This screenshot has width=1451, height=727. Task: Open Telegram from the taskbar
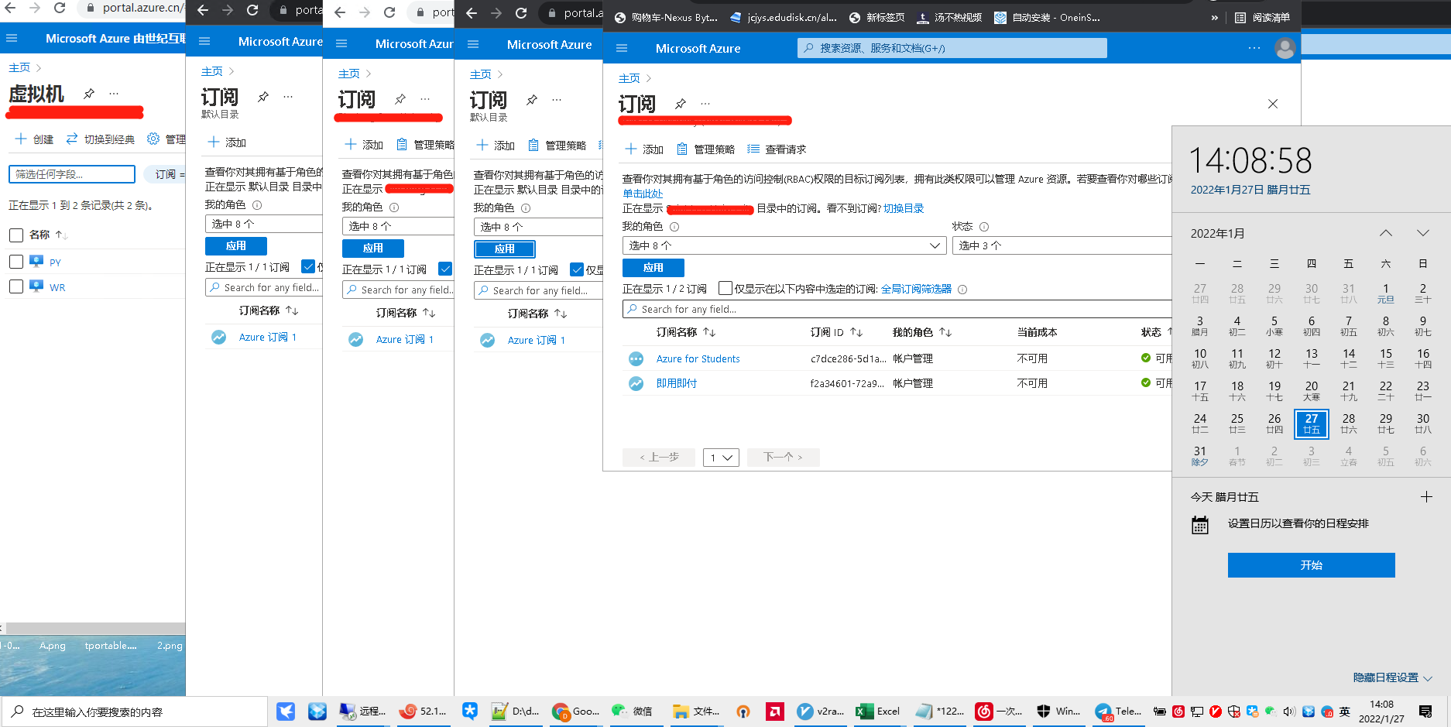pyautogui.click(x=1117, y=711)
